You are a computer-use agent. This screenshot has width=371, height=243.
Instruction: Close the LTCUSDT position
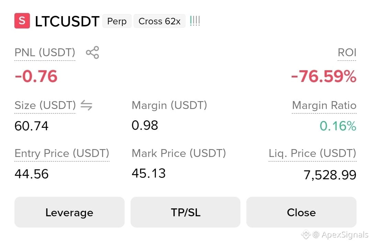(x=301, y=212)
